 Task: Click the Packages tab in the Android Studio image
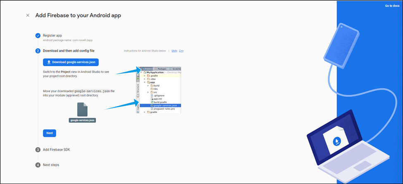tap(161, 69)
